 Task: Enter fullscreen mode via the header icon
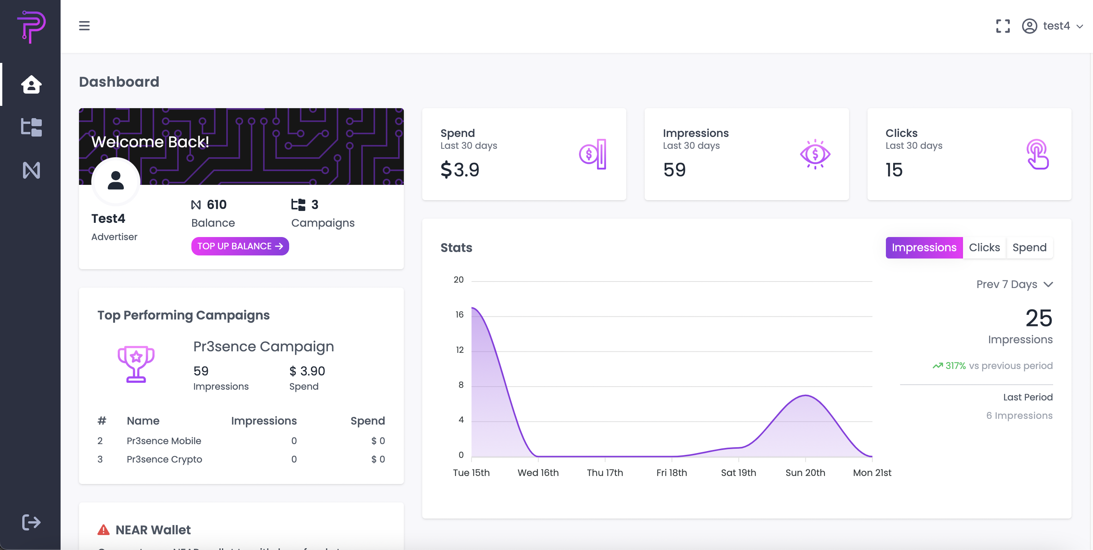click(x=1002, y=26)
